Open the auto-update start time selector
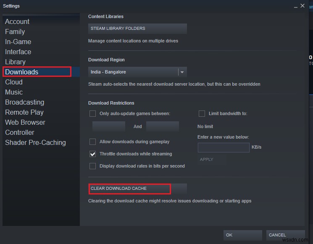 click(108, 126)
